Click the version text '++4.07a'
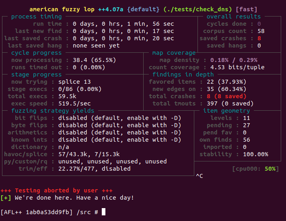Screen dimensions: 286x221 point(111,9)
